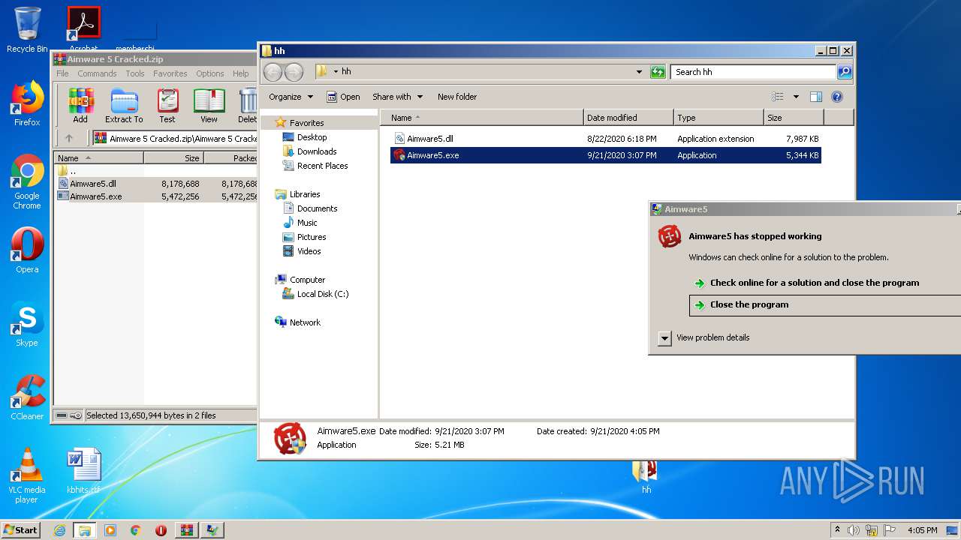
Task: Open Skype desktop shortcut
Action: (x=27, y=325)
